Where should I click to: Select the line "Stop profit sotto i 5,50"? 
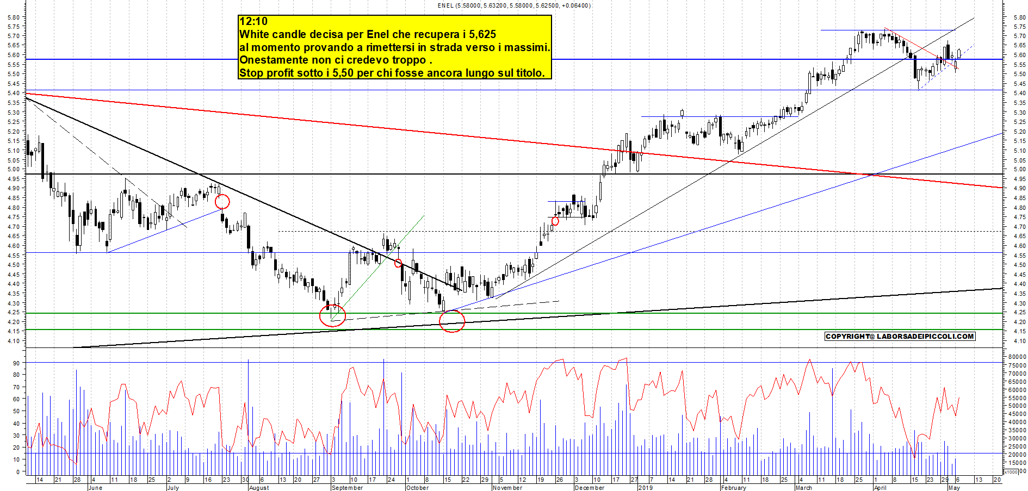(x=392, y=73)
